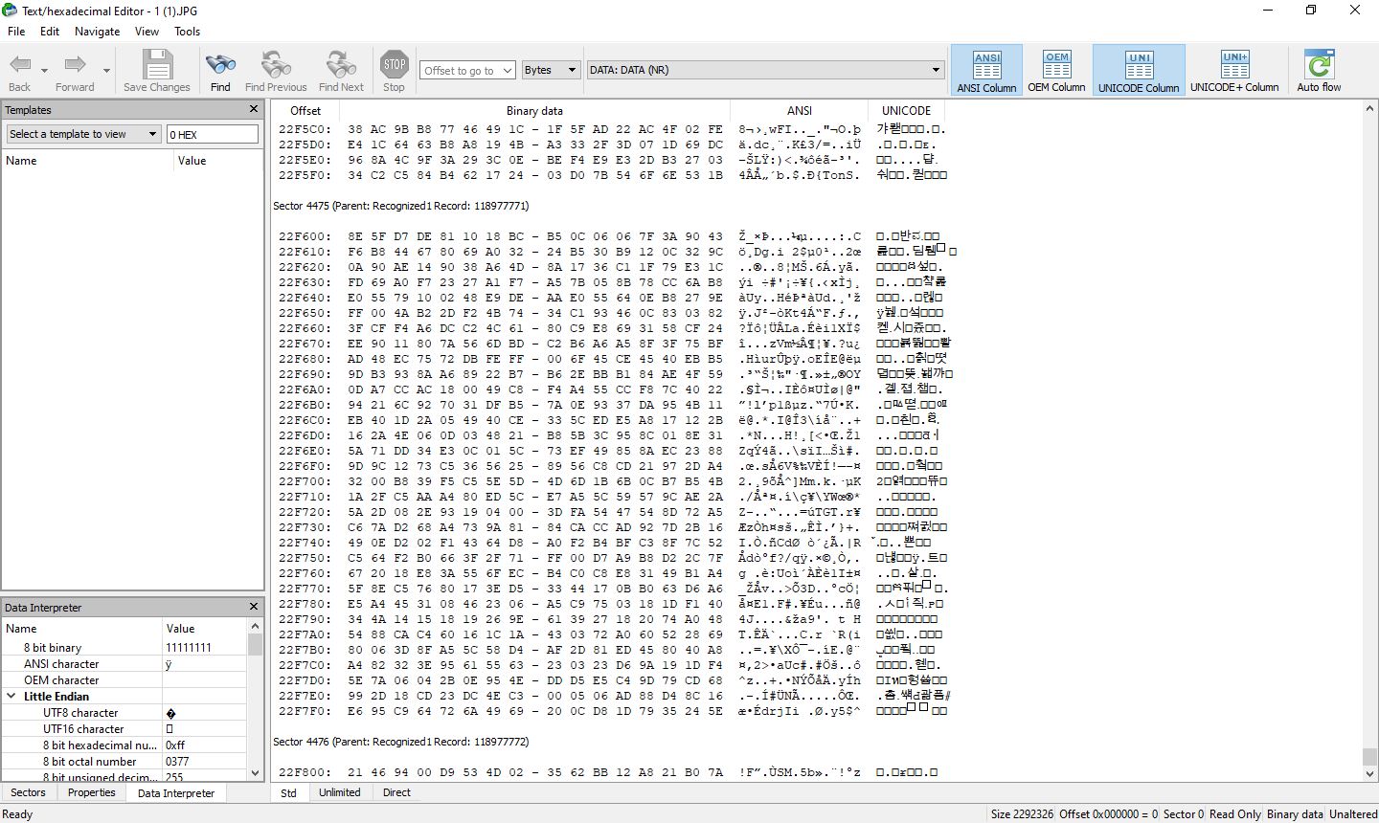1379x823 pixels.
Task: Close the Templates panel
Action: click(x=254, y=109)
